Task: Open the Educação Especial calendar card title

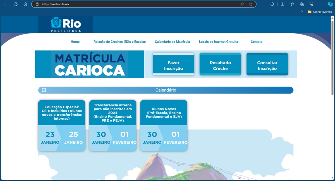Action: coord(62,112)
